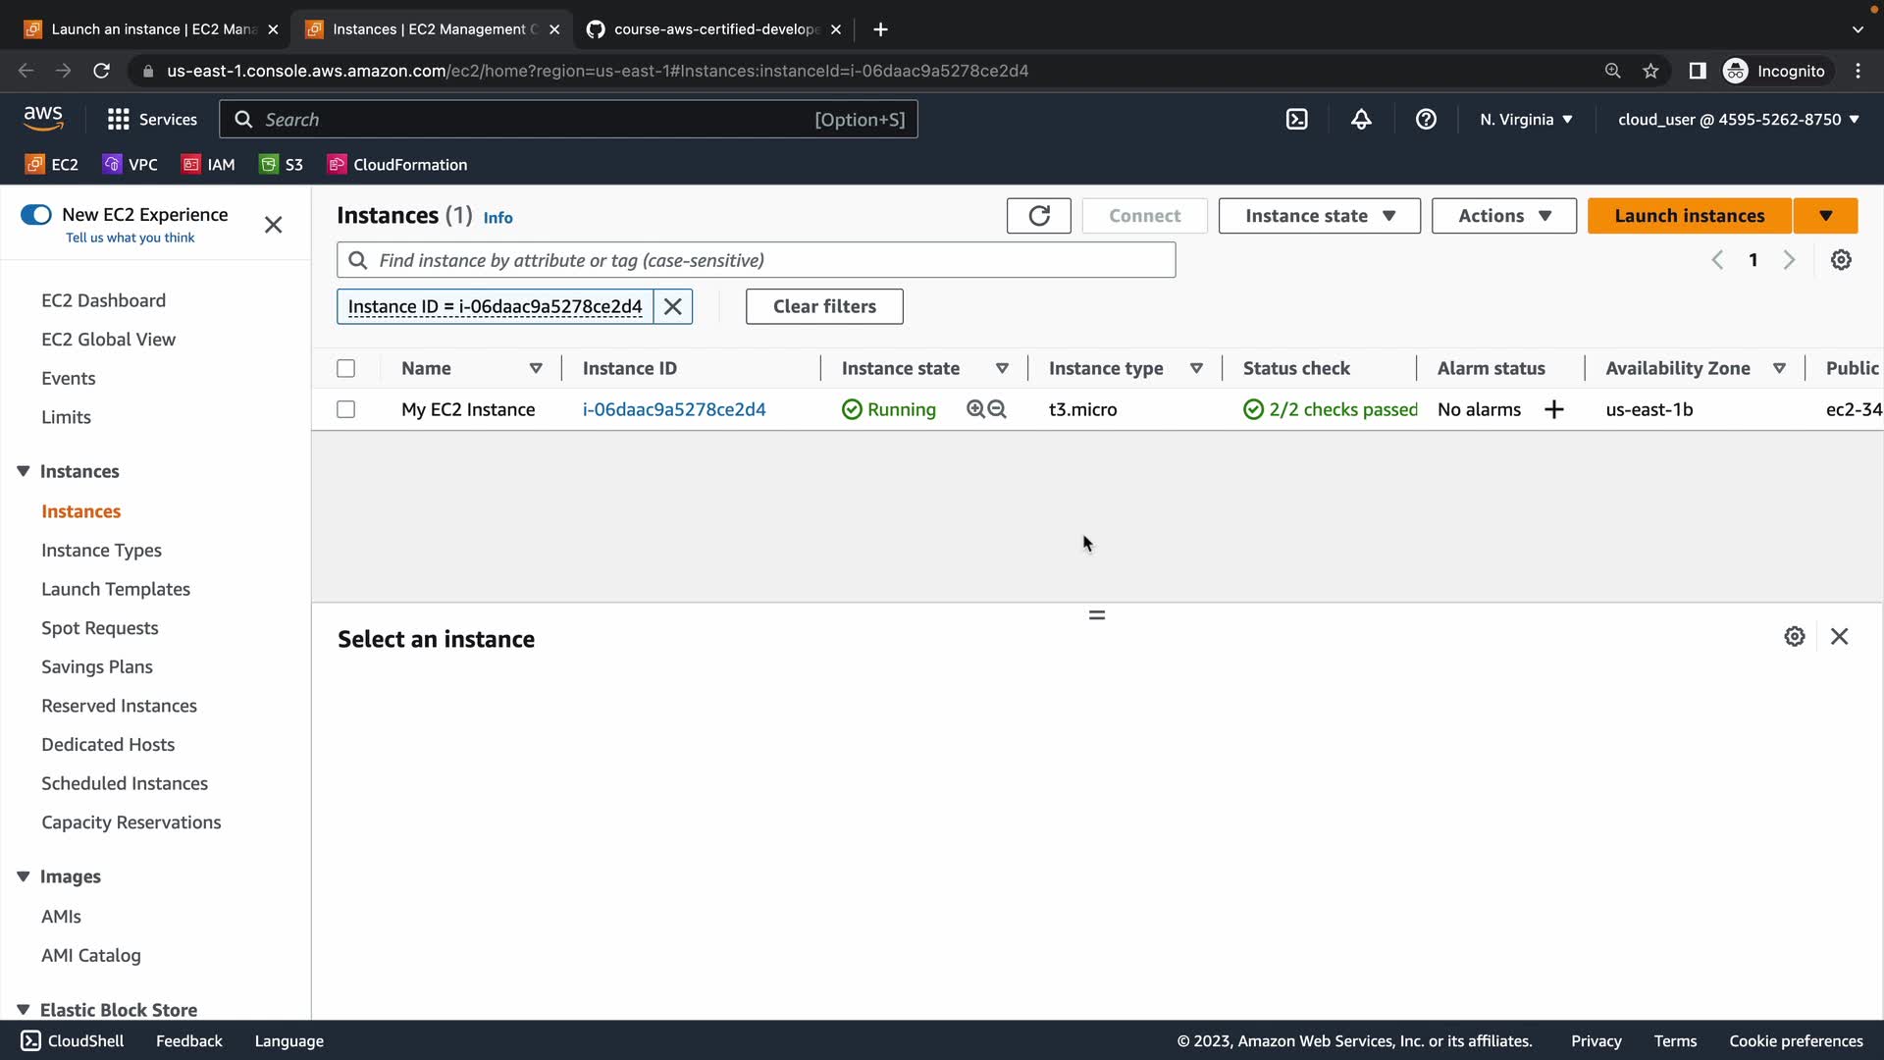Click the notifications bell icon

click(x=1361, y=120)
